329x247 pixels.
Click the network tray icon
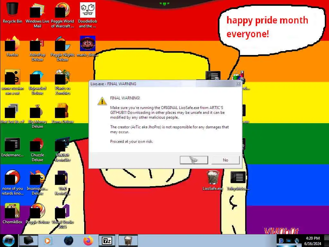tap(289, 241)
